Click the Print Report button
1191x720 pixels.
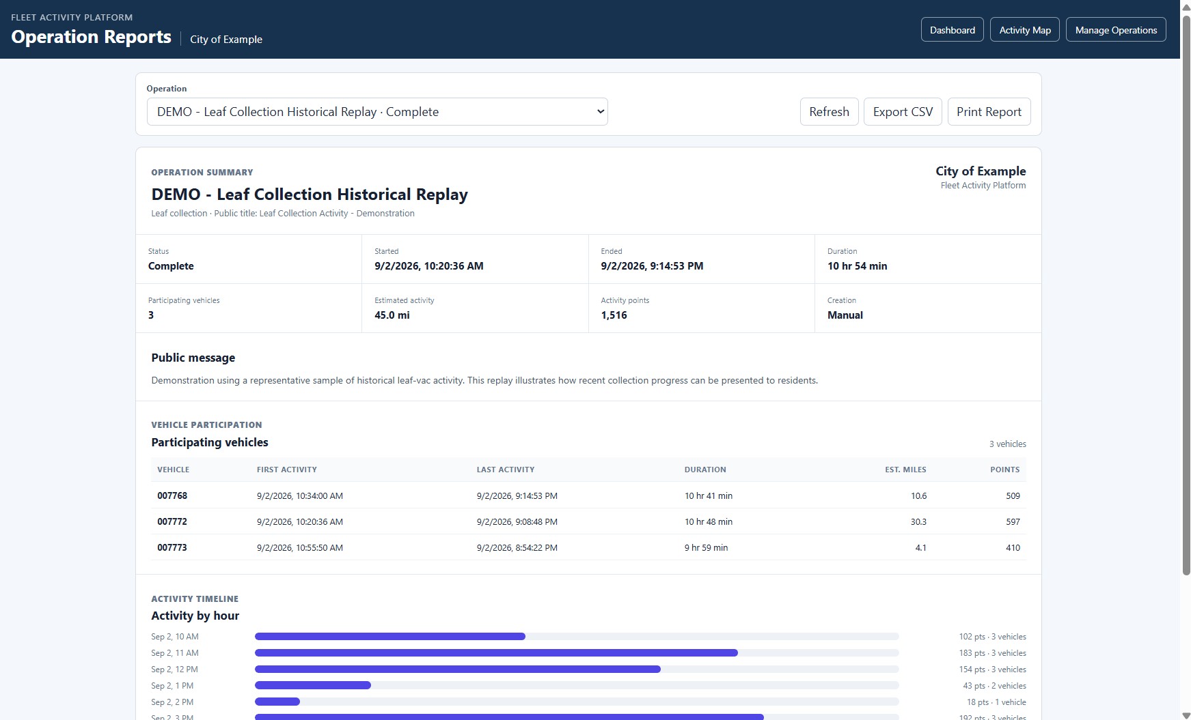click(989, 112)
